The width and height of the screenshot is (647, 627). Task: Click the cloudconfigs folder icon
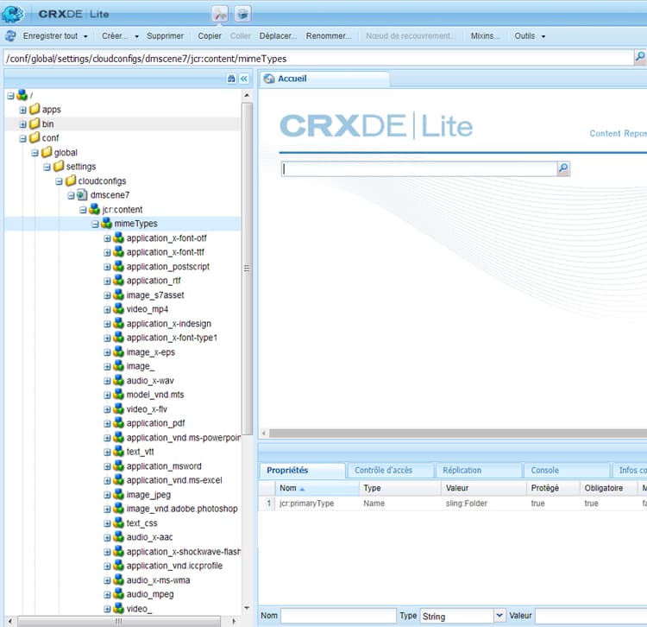click(x=71, y=180)
